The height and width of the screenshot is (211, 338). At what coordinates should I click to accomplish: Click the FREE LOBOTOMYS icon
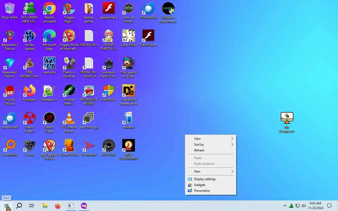pyautogui.click(x=129, y=150)
